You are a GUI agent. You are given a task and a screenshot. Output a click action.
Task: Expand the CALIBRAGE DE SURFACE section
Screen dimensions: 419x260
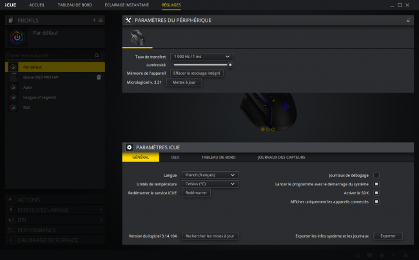[x=55, y=240]
